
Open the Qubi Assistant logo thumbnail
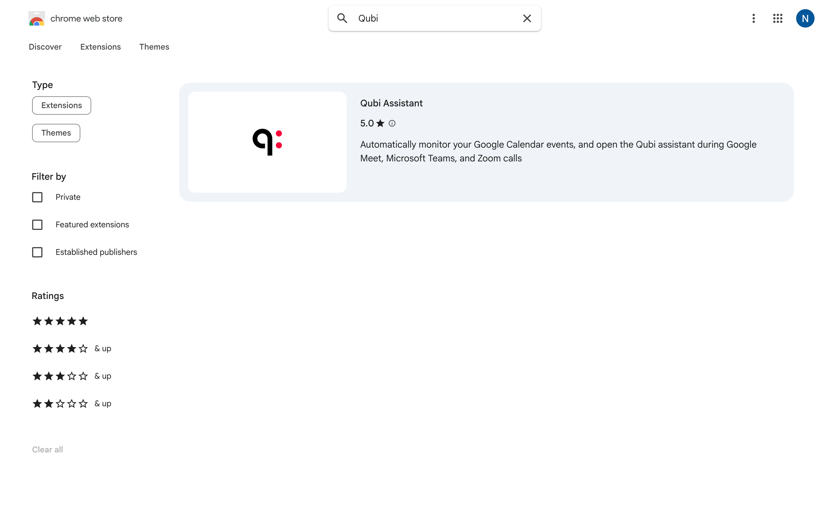coord(267,142)
